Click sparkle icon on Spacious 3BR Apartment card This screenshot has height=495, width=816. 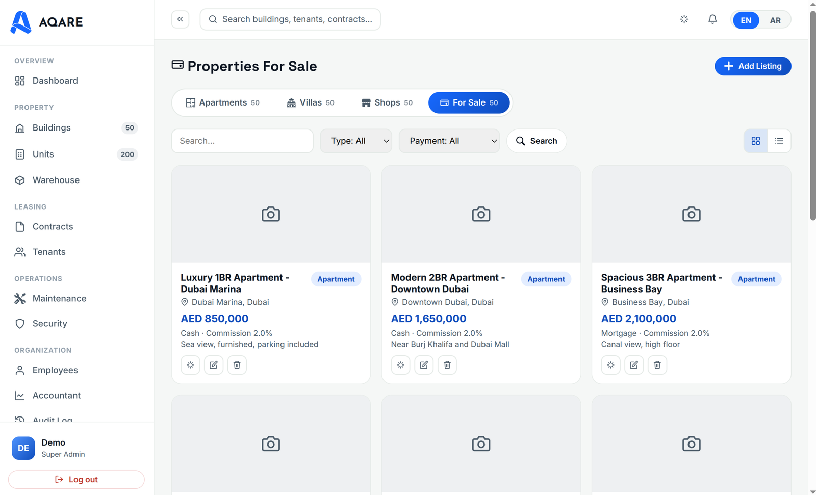[610, 365]
